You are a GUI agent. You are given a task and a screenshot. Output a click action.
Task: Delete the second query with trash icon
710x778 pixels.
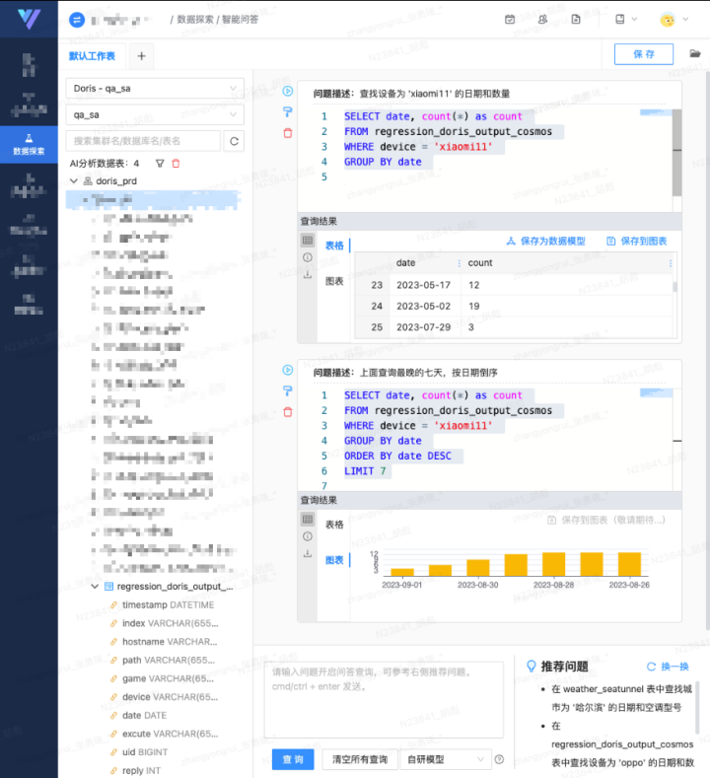coord(288,412)
